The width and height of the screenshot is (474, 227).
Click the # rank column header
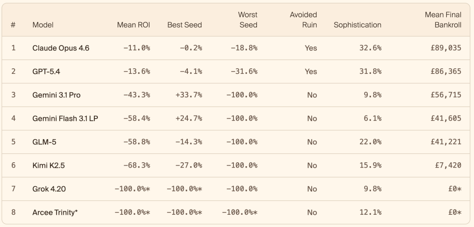[x=13, y=25]
